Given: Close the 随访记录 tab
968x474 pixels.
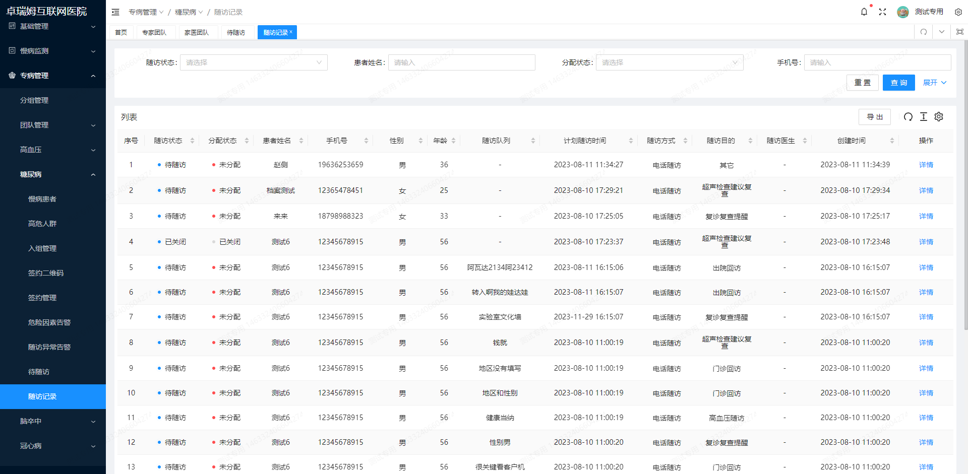Looking at the screenshot, I should pyautogui.click(x=291, y=32).
